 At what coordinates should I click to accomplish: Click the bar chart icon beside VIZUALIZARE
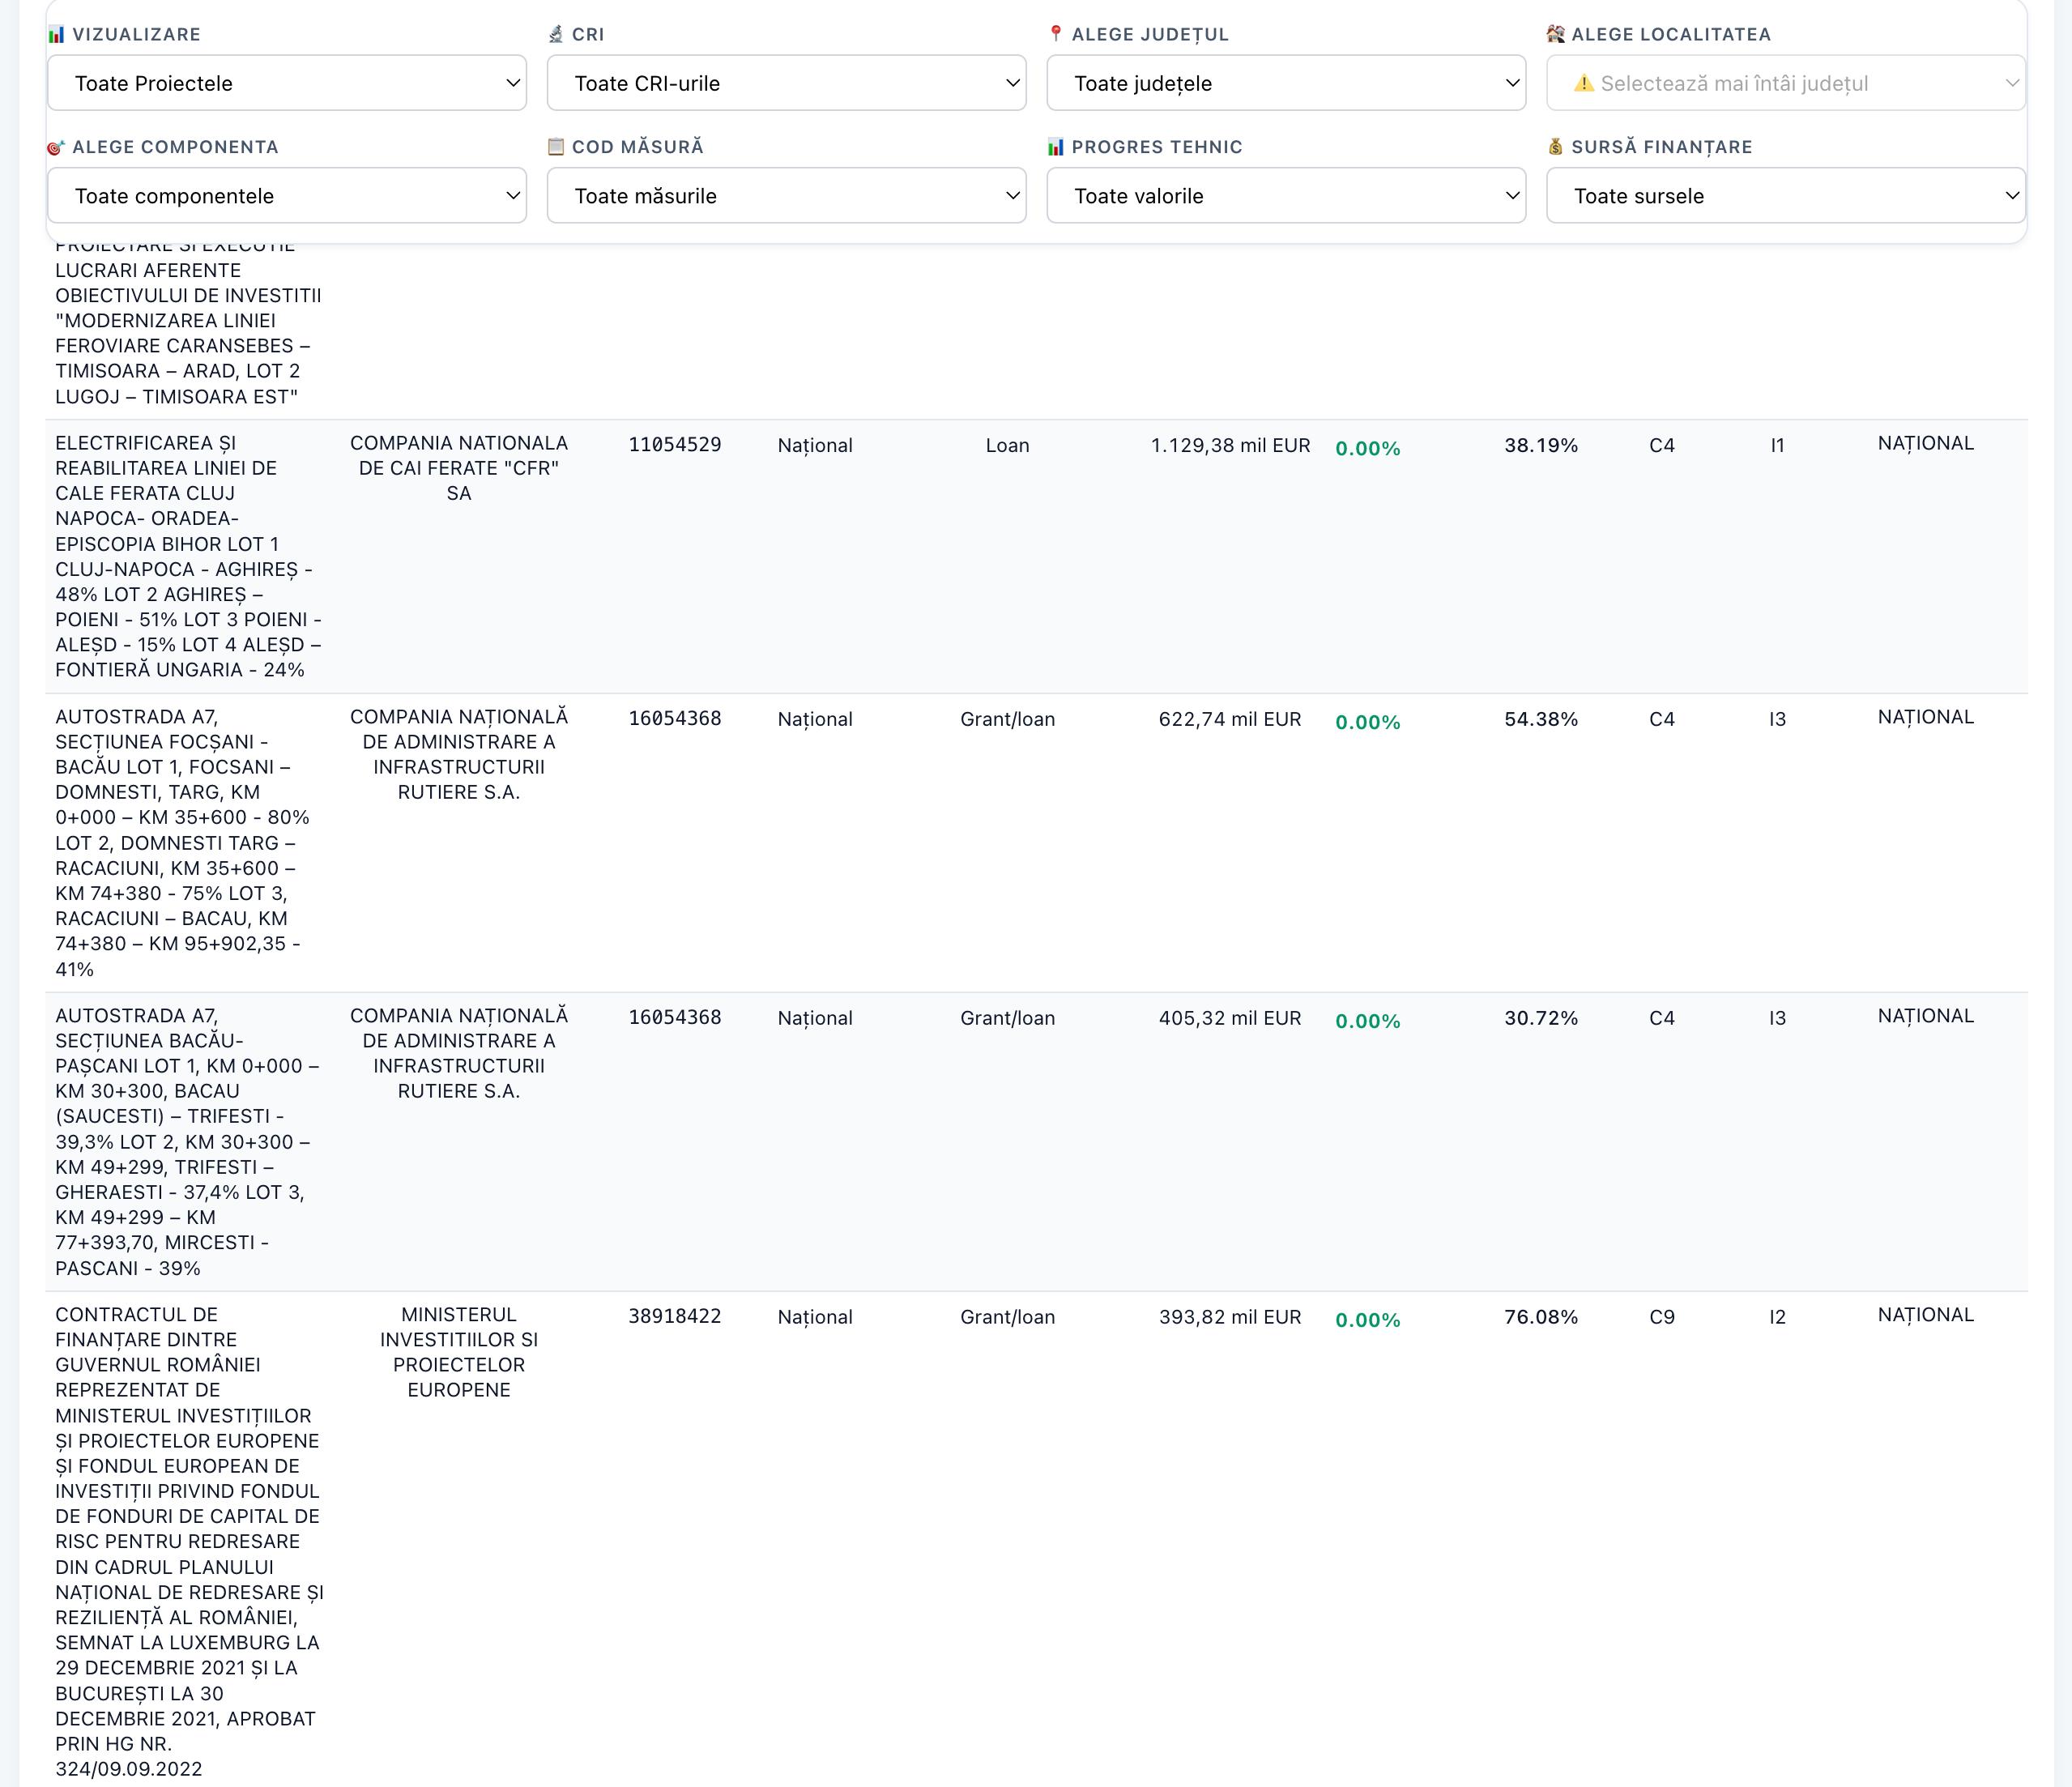[x=56, y=35]
